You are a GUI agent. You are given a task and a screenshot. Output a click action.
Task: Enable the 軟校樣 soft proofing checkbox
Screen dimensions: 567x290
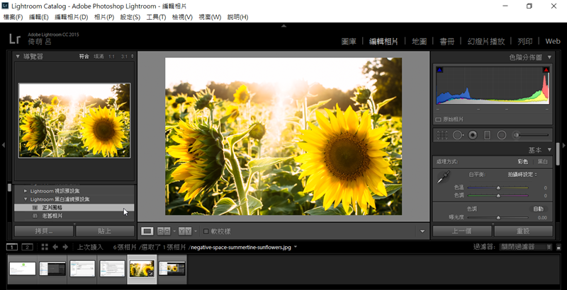click(206, 231)
